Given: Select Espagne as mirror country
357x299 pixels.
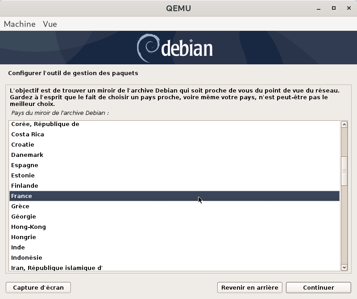Looking at the screenshot, I should coord(25,165).
